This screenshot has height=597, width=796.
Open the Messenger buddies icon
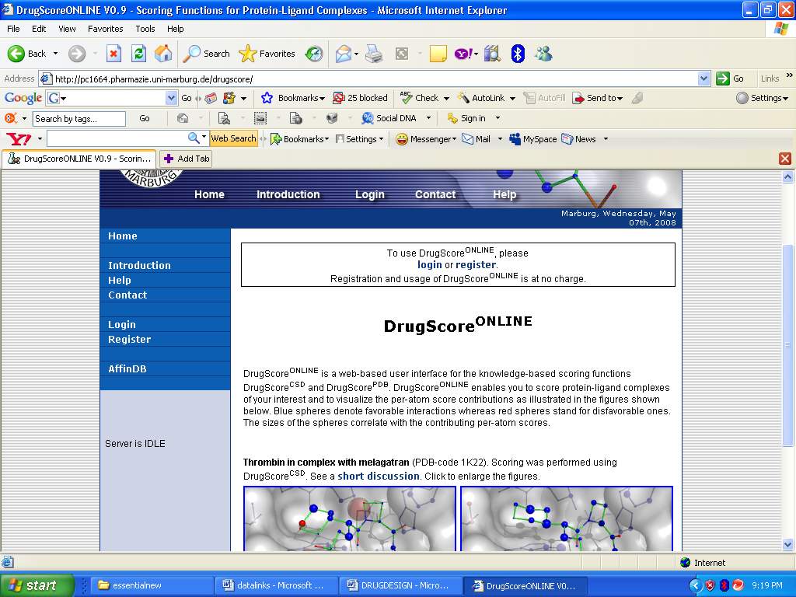click(543, 54)
